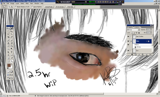Select the Paint Bucket tool
Viewport: 160px width, 97px height.
(x=12, y=46)
